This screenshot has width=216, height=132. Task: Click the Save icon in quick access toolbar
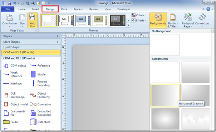(9, 3)
